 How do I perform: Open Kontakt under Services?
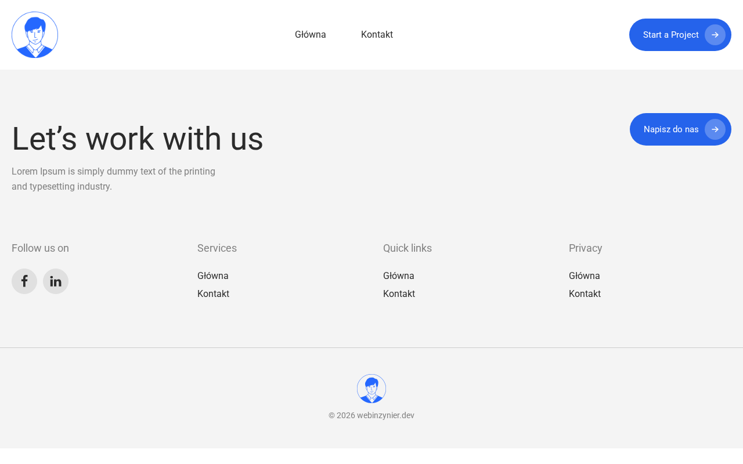pyautogui.click(x=213, y=294)
